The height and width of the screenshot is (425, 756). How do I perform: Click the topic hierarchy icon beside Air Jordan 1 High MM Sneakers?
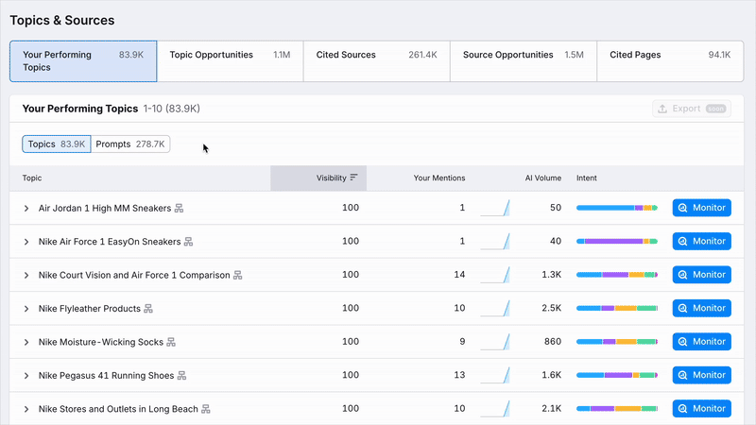pos(179,208)
